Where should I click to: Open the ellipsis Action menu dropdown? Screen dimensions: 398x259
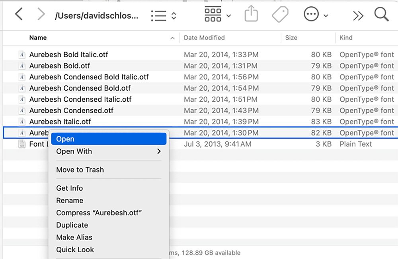(316, 15)
